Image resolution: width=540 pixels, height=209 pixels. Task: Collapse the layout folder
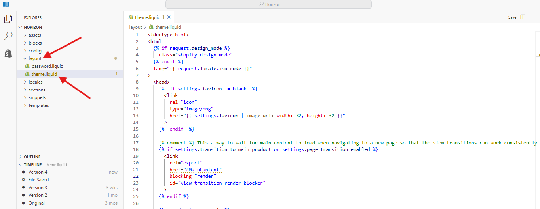coord(35,58)
